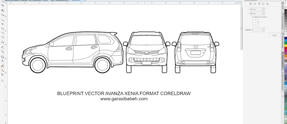Increase the y position spinner value
287x124 pixels.
pyautogui.click(x=263, y=12)
